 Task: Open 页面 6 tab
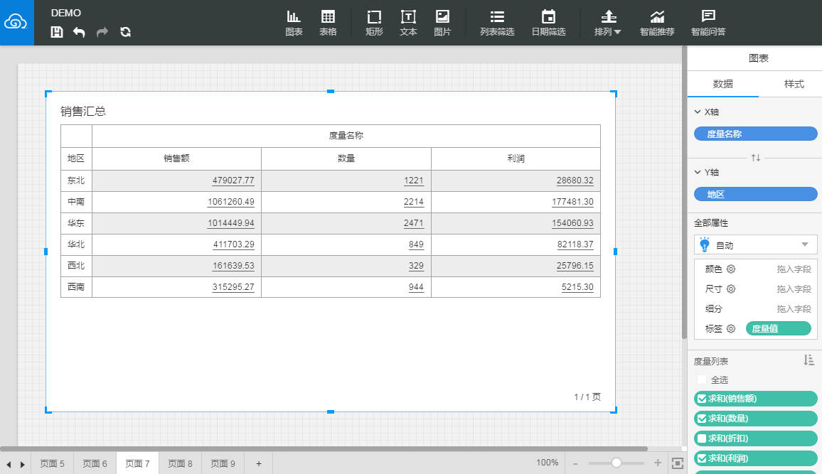coord(95,463)
